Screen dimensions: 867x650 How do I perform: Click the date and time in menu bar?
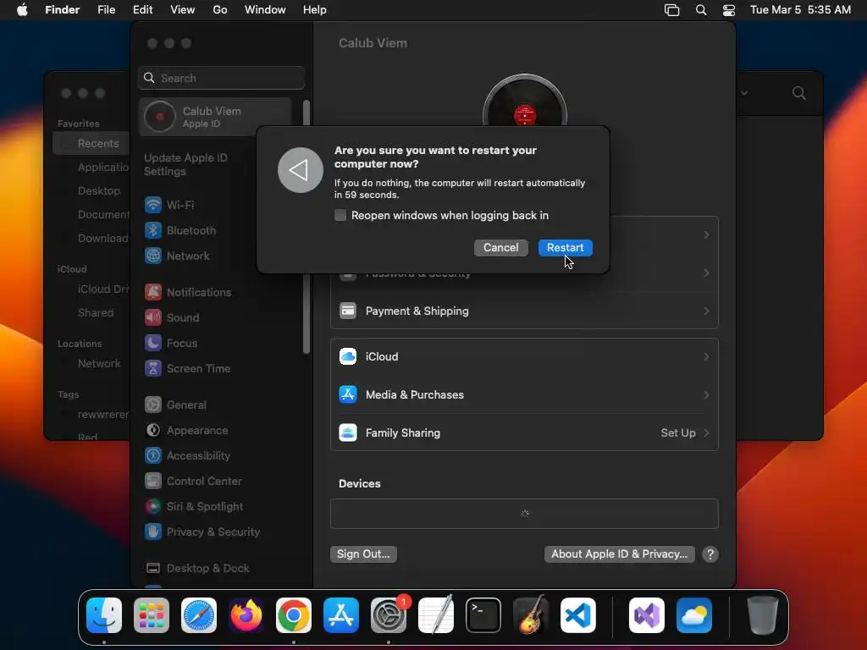[x=800, y=10]
